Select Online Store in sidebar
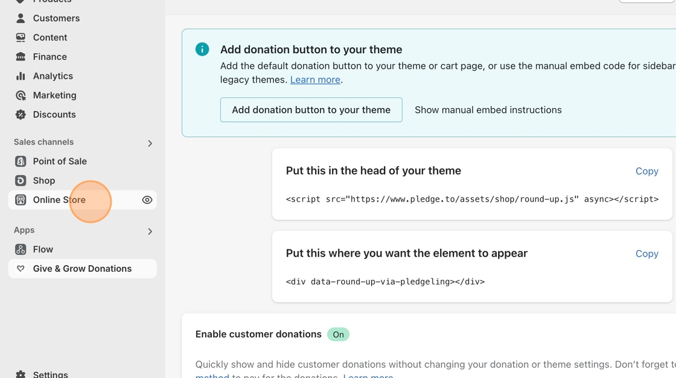The height and width of the screenshot is (378, 676). [82, 200]
